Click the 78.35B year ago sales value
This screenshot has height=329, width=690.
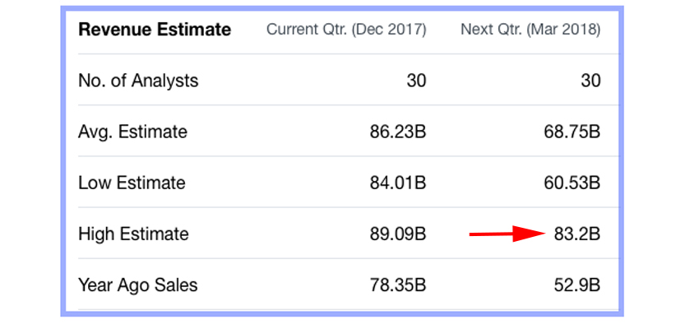[399, 285]
